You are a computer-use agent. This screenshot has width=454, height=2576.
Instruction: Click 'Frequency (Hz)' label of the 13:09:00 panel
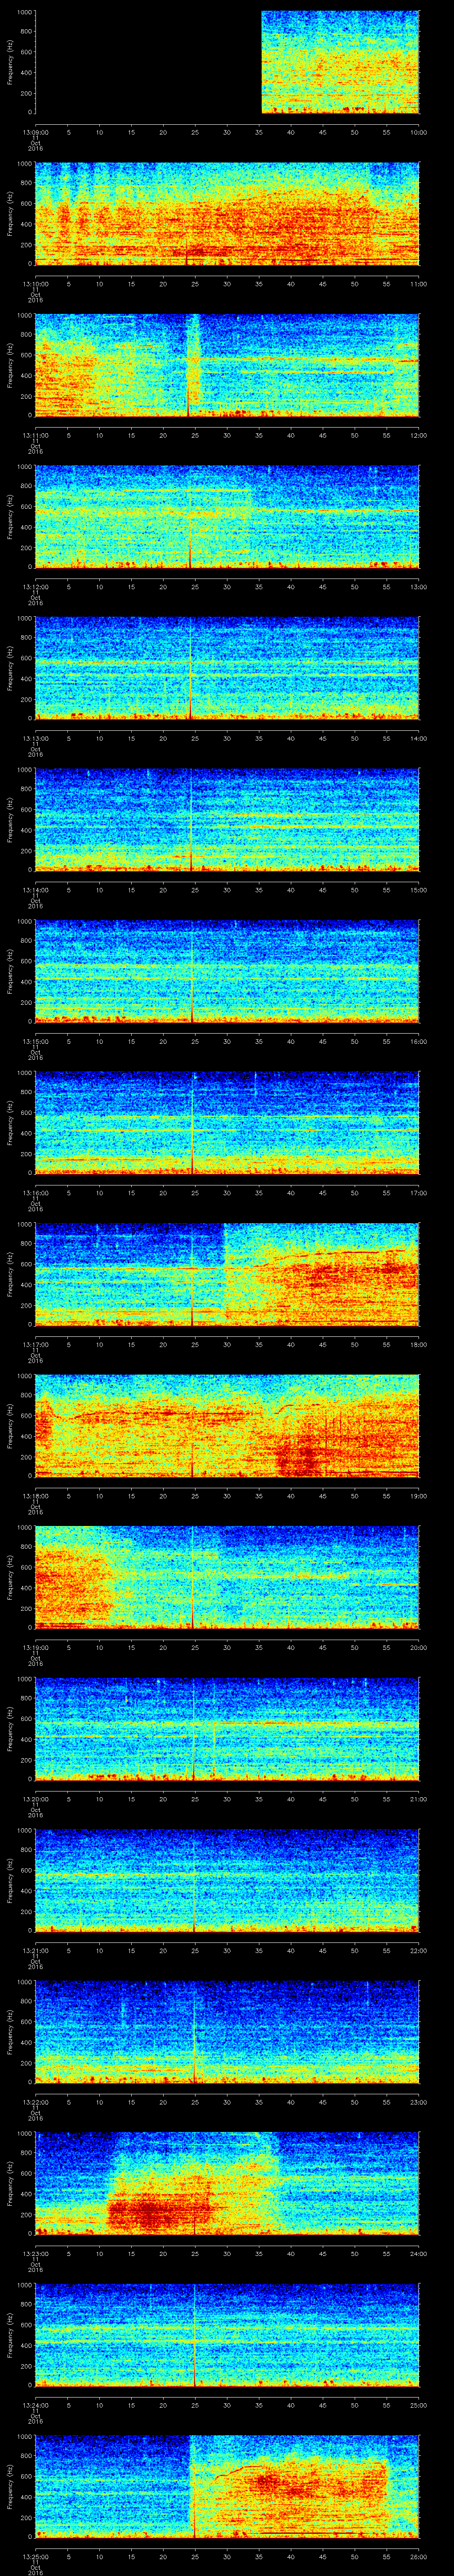pos(10,62)
